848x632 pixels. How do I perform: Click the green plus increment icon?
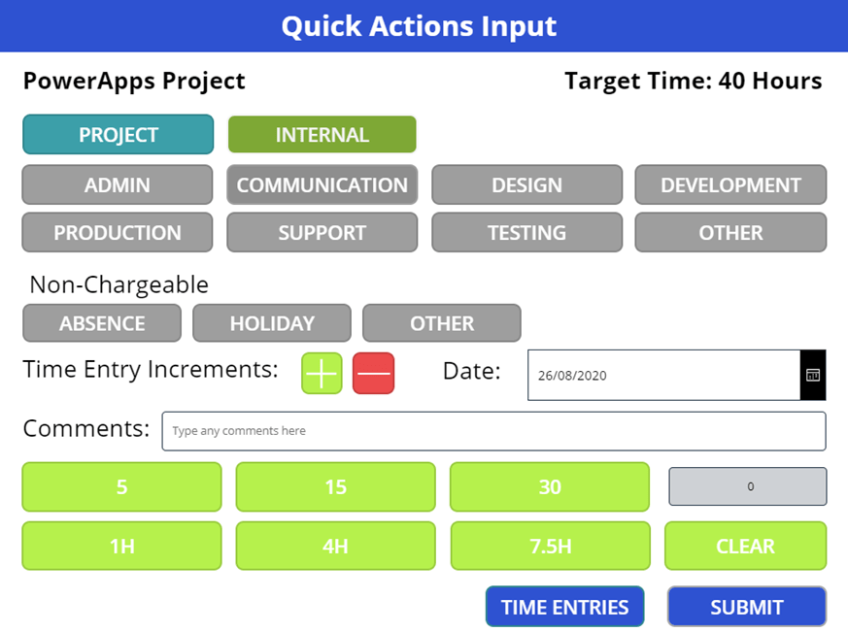(x=321, y=373)
